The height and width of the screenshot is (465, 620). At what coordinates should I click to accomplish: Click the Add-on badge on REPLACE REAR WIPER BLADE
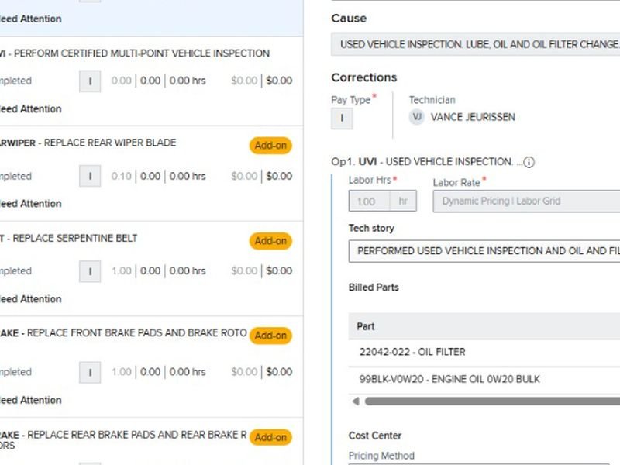click(x=270, y=146)
